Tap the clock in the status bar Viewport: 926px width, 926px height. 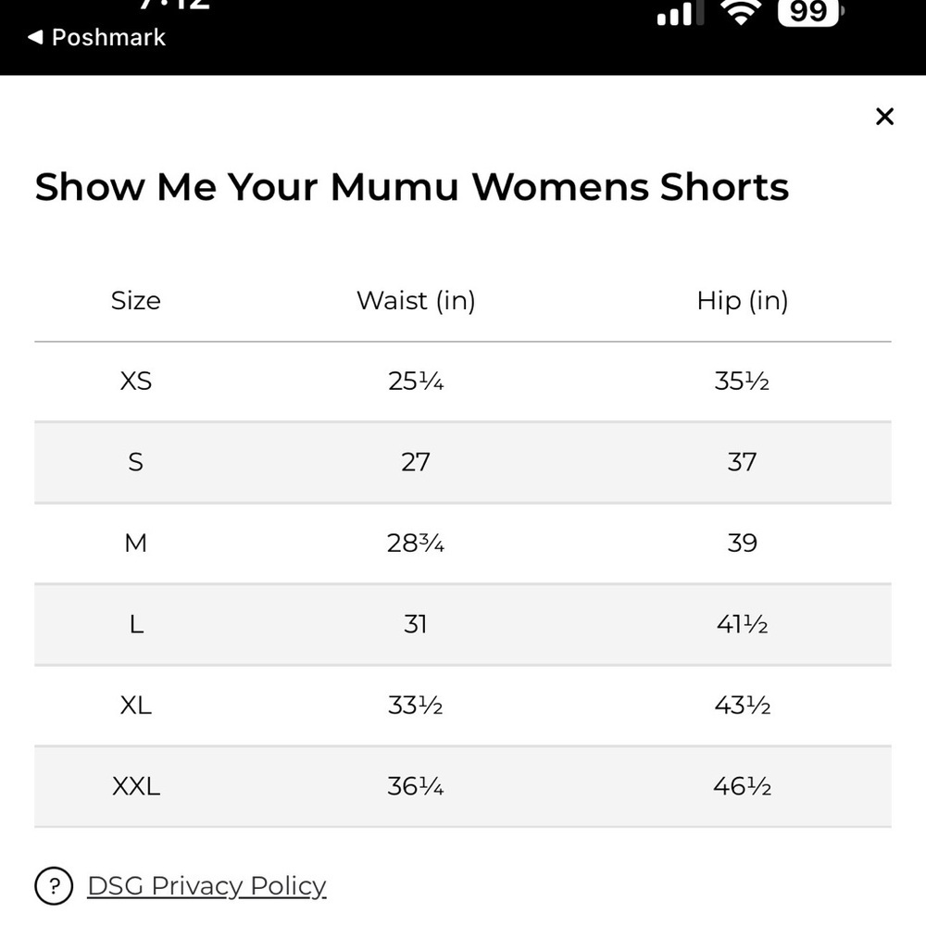174,7
